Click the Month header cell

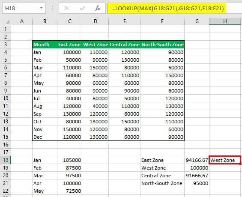pyautogui.click(x=45, y=45)
